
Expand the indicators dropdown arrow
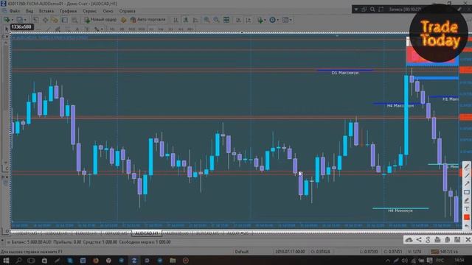(265, 20)
